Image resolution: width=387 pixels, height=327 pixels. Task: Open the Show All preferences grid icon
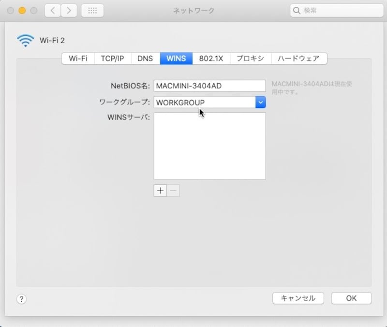point(92,10)
